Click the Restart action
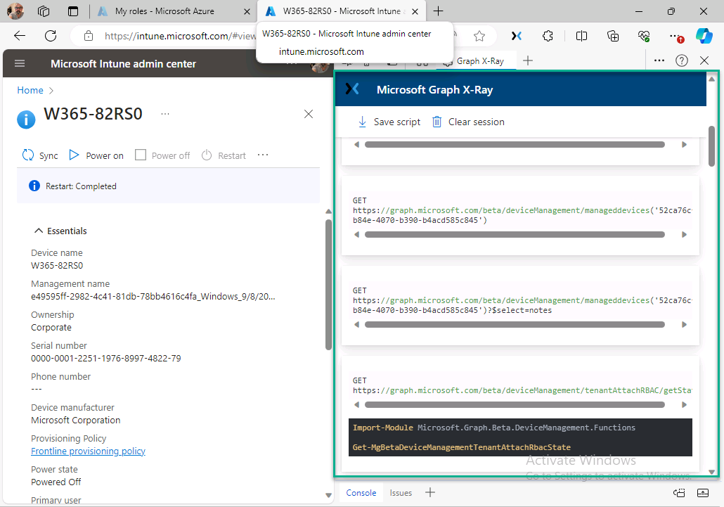The width and height of the screenshot is (724, 507). click(x=224, y=155)
